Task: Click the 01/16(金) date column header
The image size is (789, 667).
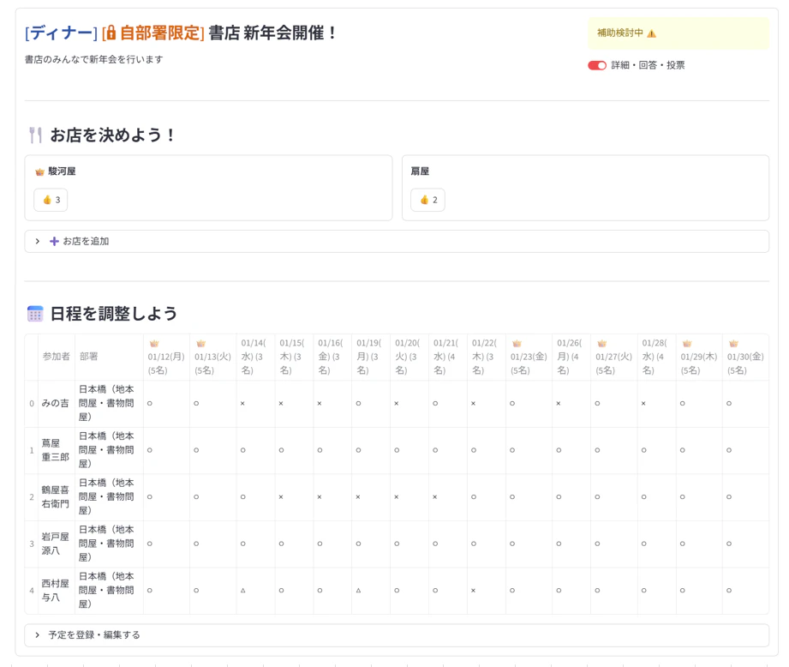Action: point(331,357)
